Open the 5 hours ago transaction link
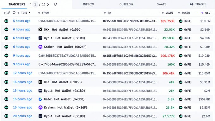 [22, 21]
